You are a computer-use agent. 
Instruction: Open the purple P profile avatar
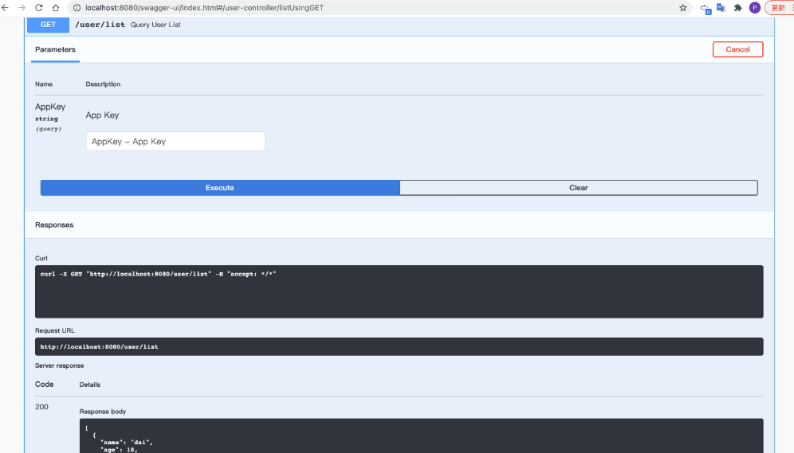754,7
